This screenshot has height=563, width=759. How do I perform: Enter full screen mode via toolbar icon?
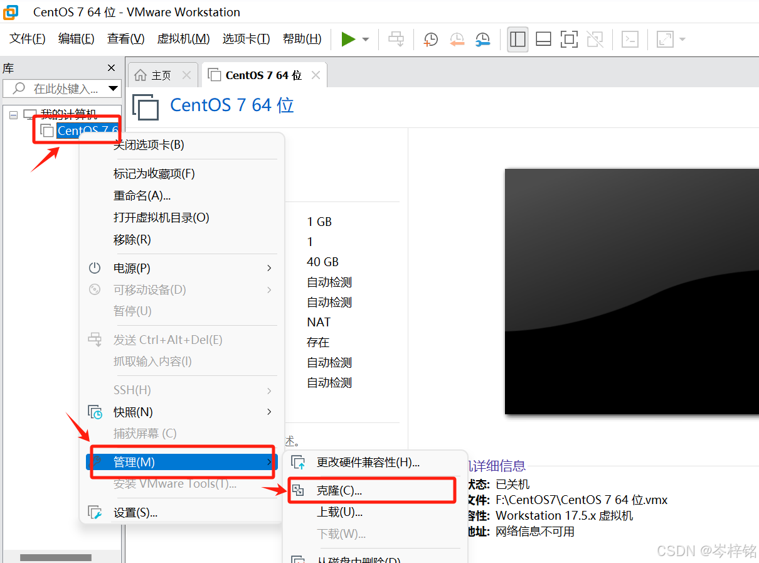coord(569,40)
